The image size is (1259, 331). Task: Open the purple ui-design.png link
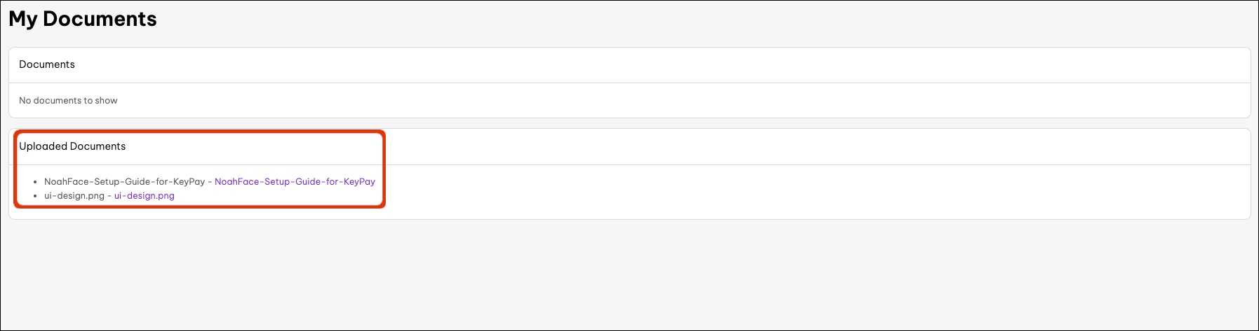[x=144, y=196]
